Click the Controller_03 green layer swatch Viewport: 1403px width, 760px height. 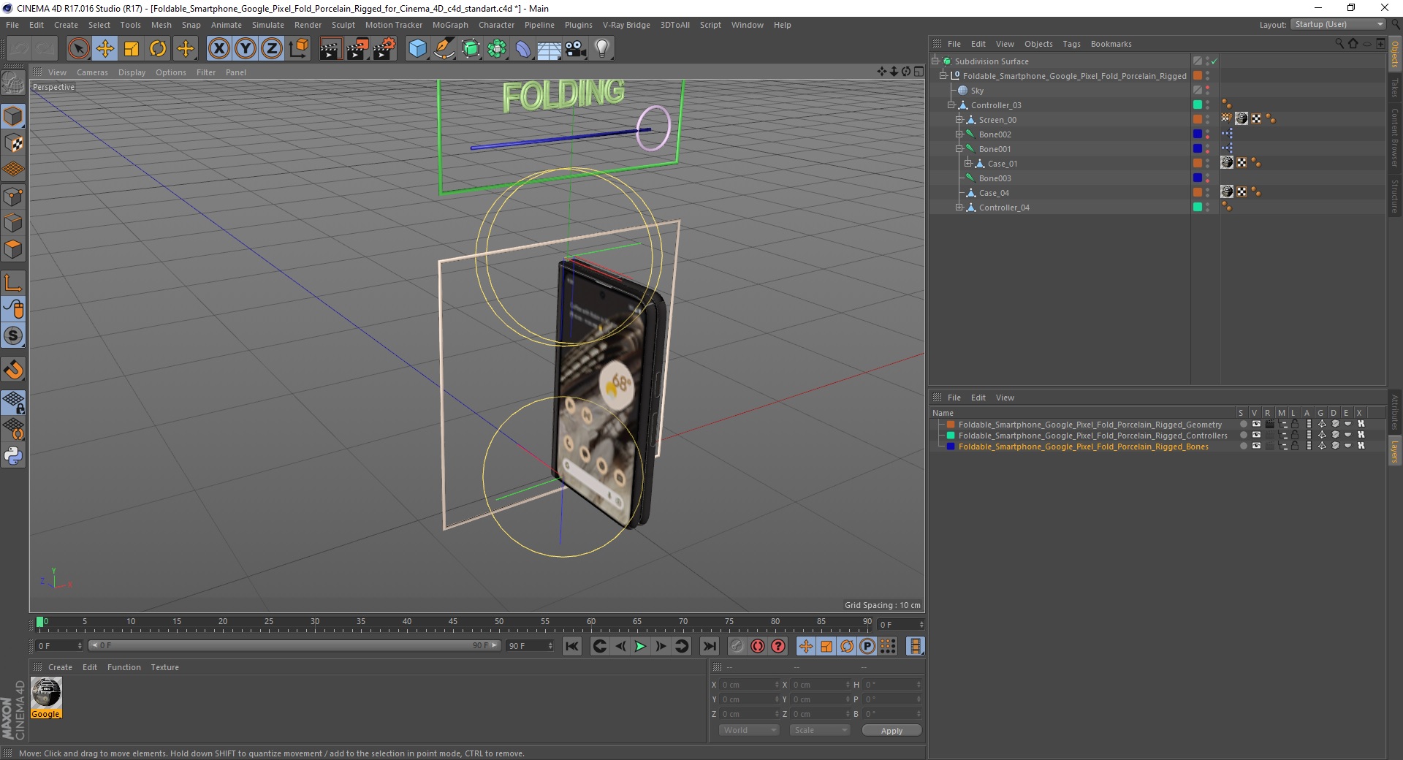[1198, 105]
